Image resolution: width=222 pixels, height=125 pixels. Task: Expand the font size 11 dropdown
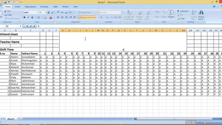coord(45,12)
